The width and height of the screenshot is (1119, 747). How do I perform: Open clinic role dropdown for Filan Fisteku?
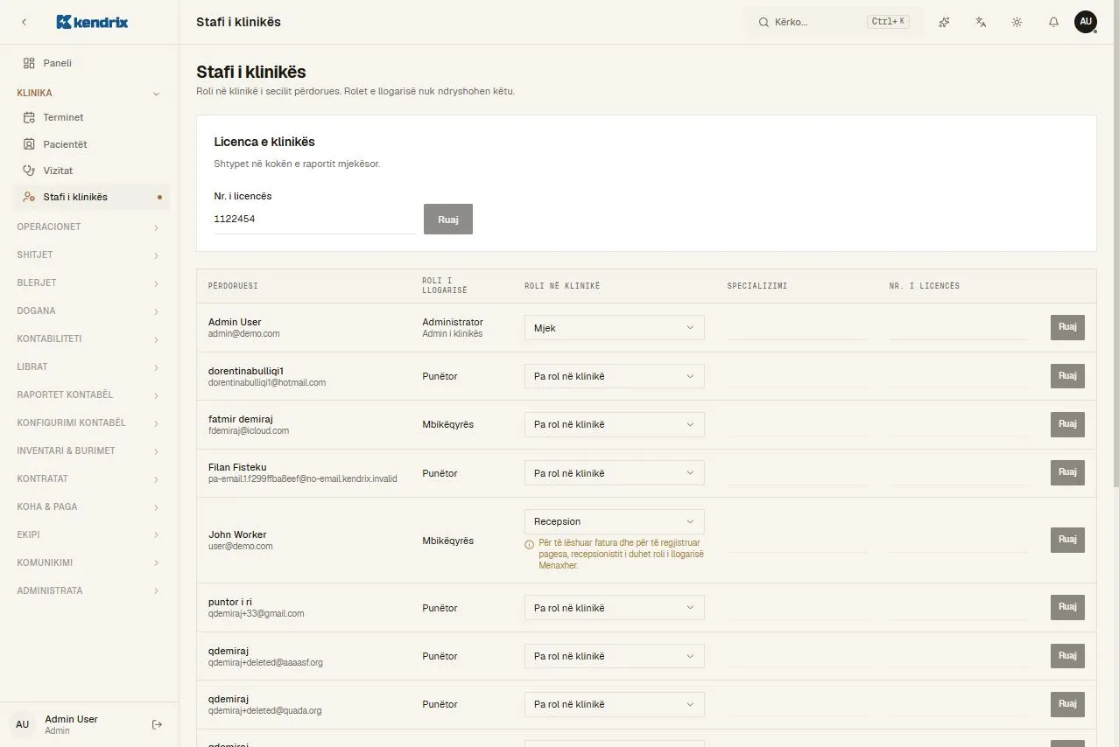(614, 473)
